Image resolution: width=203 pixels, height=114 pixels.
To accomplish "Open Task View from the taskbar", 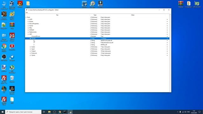I will click(44, 112).
